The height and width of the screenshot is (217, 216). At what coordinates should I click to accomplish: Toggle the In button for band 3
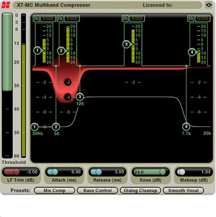tap(125, 18)
